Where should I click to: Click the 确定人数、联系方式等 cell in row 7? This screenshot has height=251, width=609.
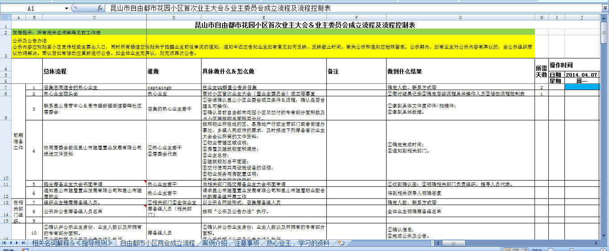tap(460, 87)
